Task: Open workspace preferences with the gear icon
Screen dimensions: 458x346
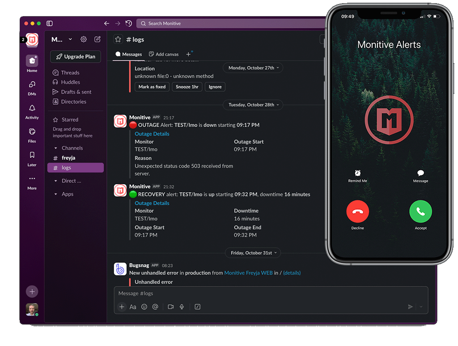Action: [83, 39]
